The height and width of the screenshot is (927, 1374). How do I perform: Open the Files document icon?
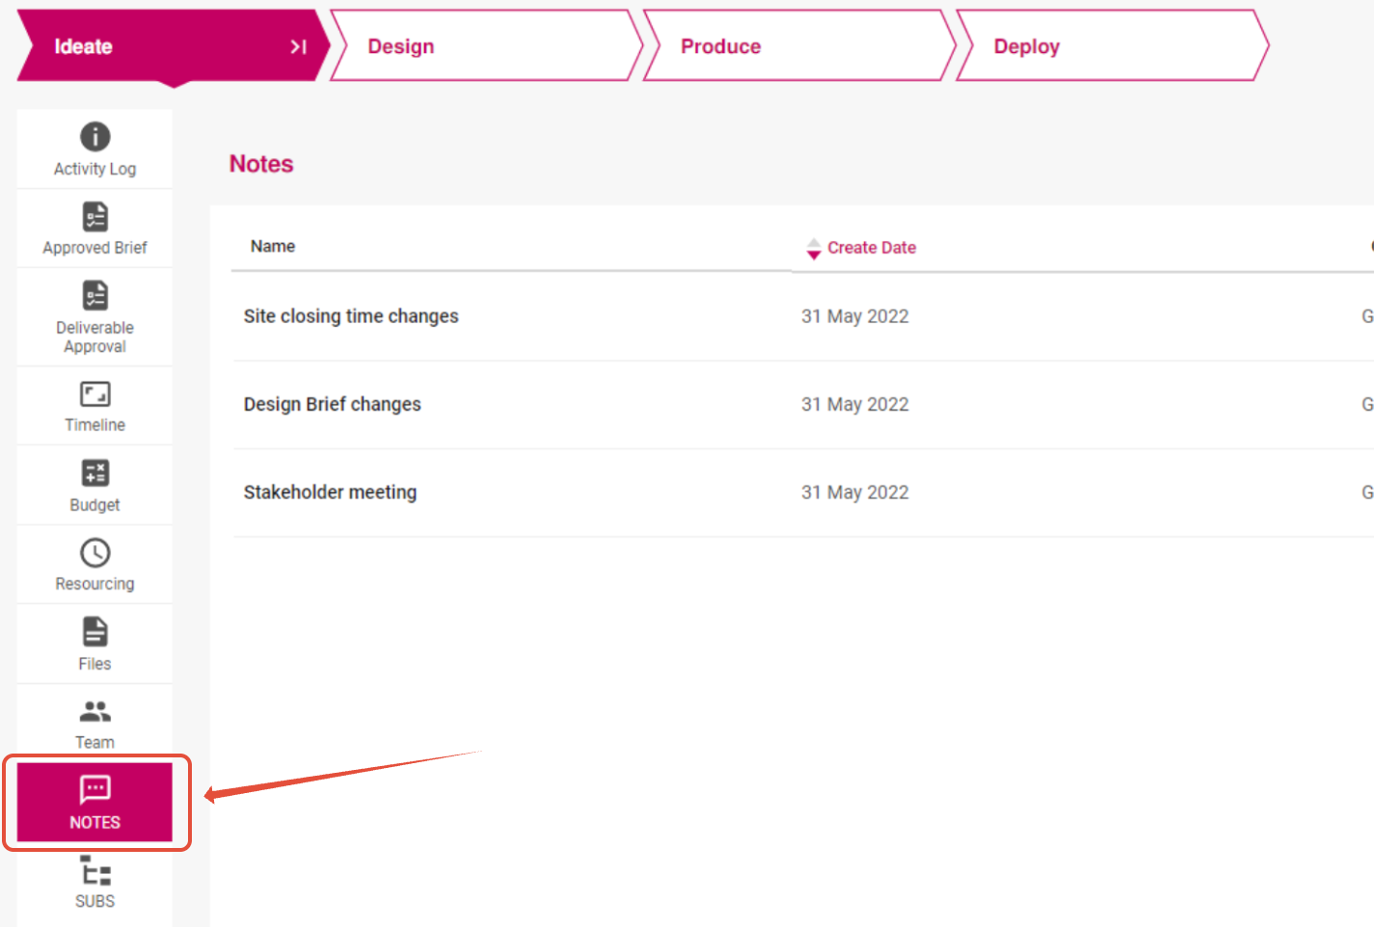94,632
